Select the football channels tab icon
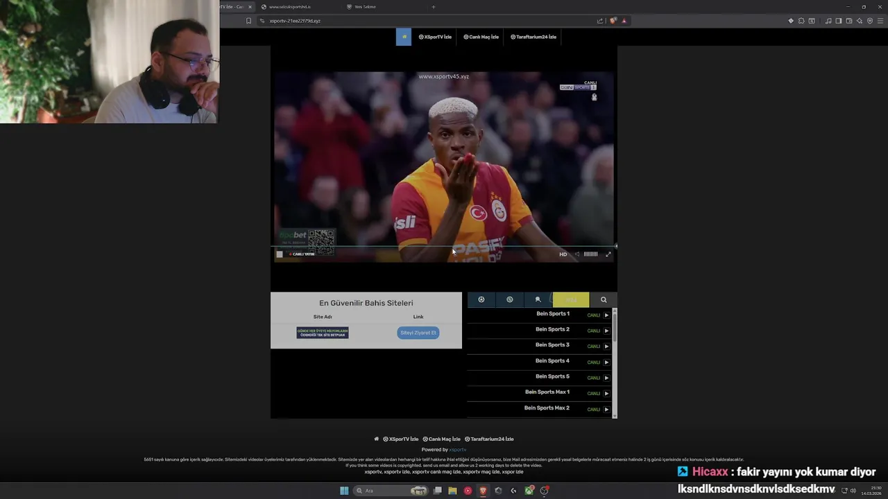Screen dimensions: 888x499 (x=481, y=299)
